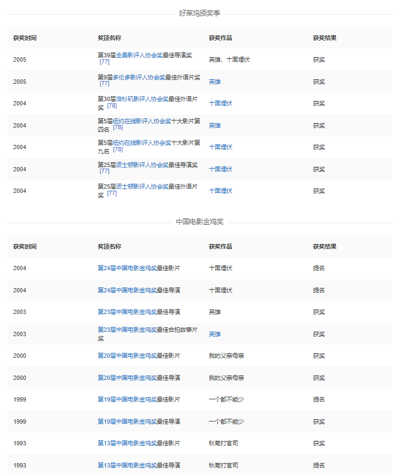Click reference [78] in the 十大影片第九名 row
This screenshot has width=405, height=475.
click(x=117, y=150)
